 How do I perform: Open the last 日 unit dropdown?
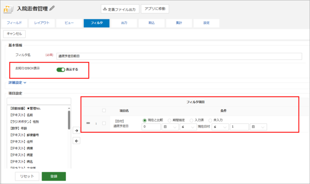click(258, 127)
